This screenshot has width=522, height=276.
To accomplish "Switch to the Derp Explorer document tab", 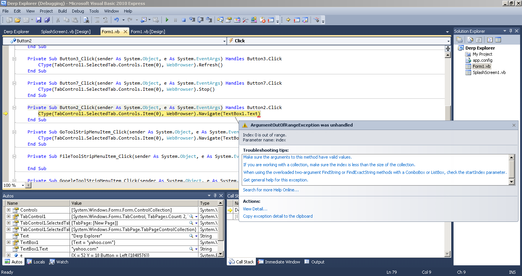I will point(16,32).
